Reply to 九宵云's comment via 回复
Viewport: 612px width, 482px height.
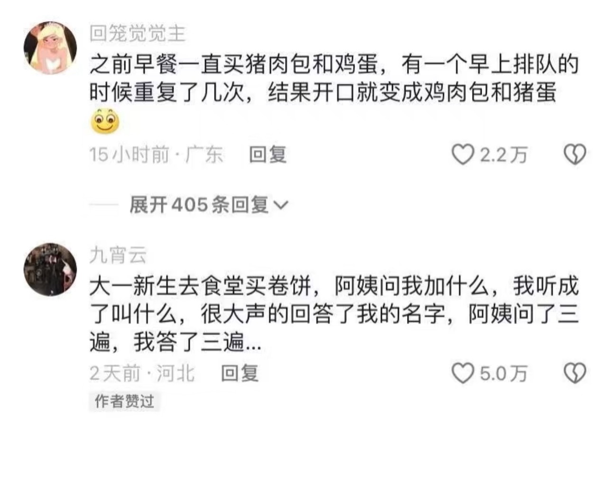pyautogui.click(x=240, y=374)
